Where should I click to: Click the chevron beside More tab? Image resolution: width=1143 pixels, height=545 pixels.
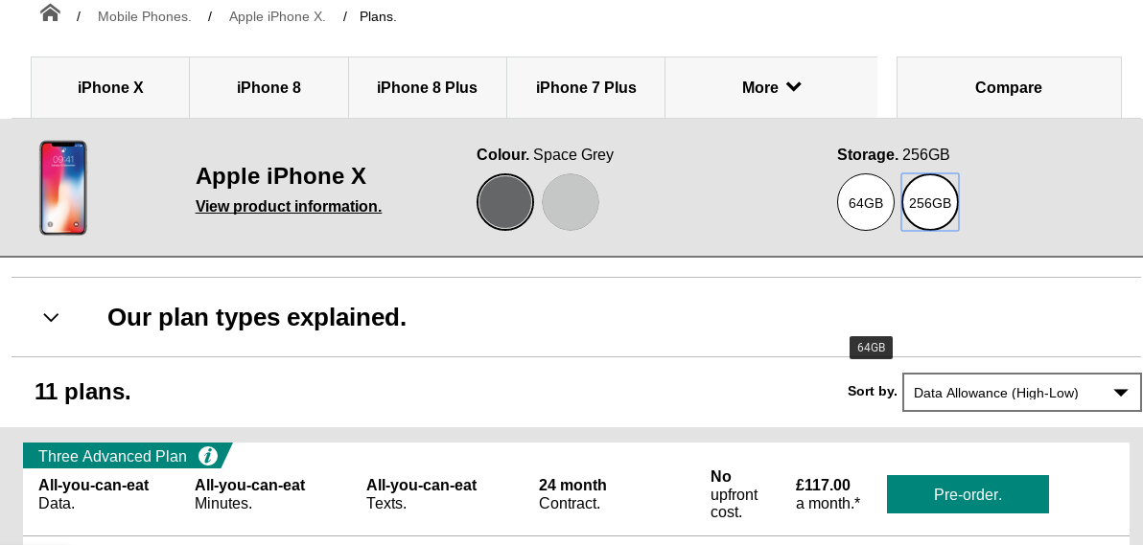(x=794, y=87)
